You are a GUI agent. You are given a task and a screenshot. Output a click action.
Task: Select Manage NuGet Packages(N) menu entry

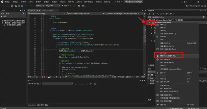click(177, 56)
